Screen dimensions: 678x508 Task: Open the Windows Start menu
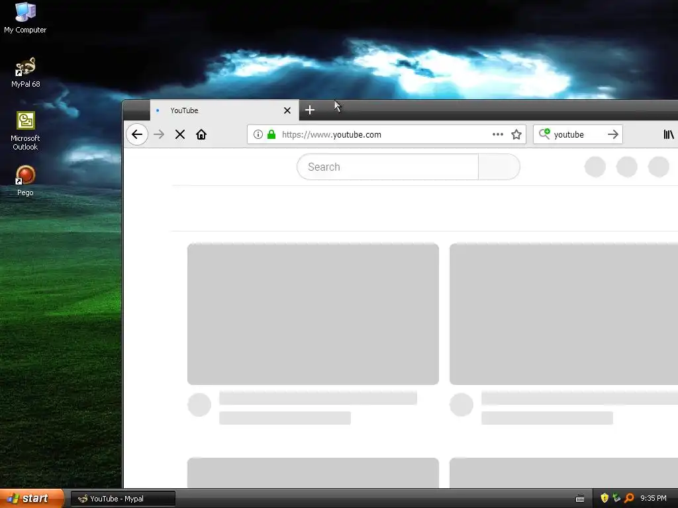point(32,499)
